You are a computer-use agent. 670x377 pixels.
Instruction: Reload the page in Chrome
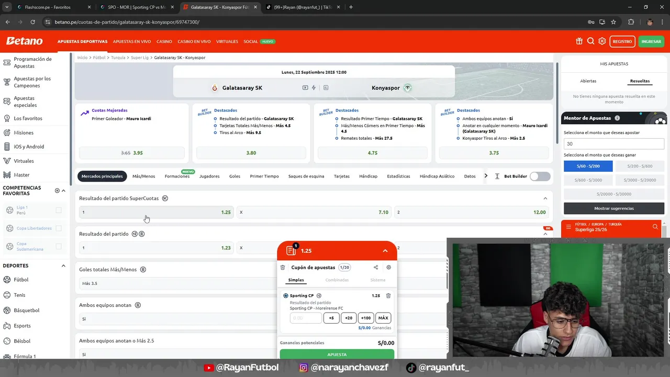[32, 22]
